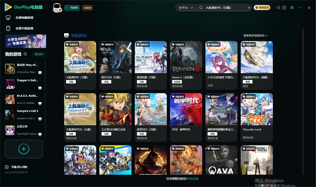316x187 pixels.
Task: Select 鬼武者 Way of... in my games
Action: 24,69
